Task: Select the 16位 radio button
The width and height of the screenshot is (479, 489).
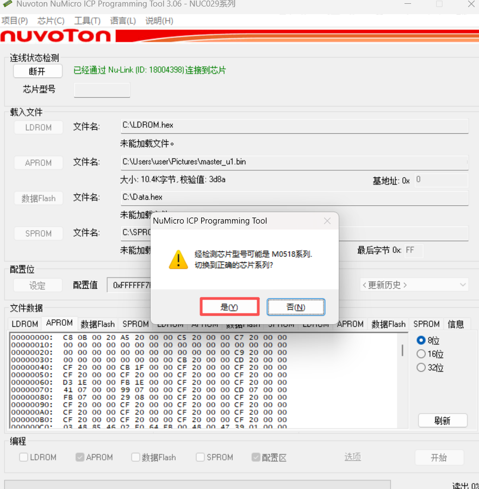Action: [421, 354]
